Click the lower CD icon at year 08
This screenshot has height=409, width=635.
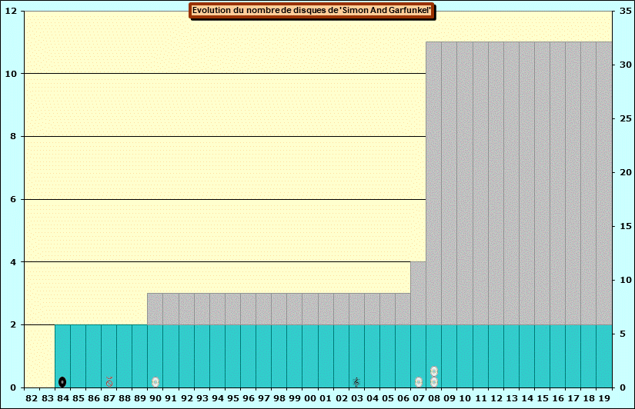(434, 382)
